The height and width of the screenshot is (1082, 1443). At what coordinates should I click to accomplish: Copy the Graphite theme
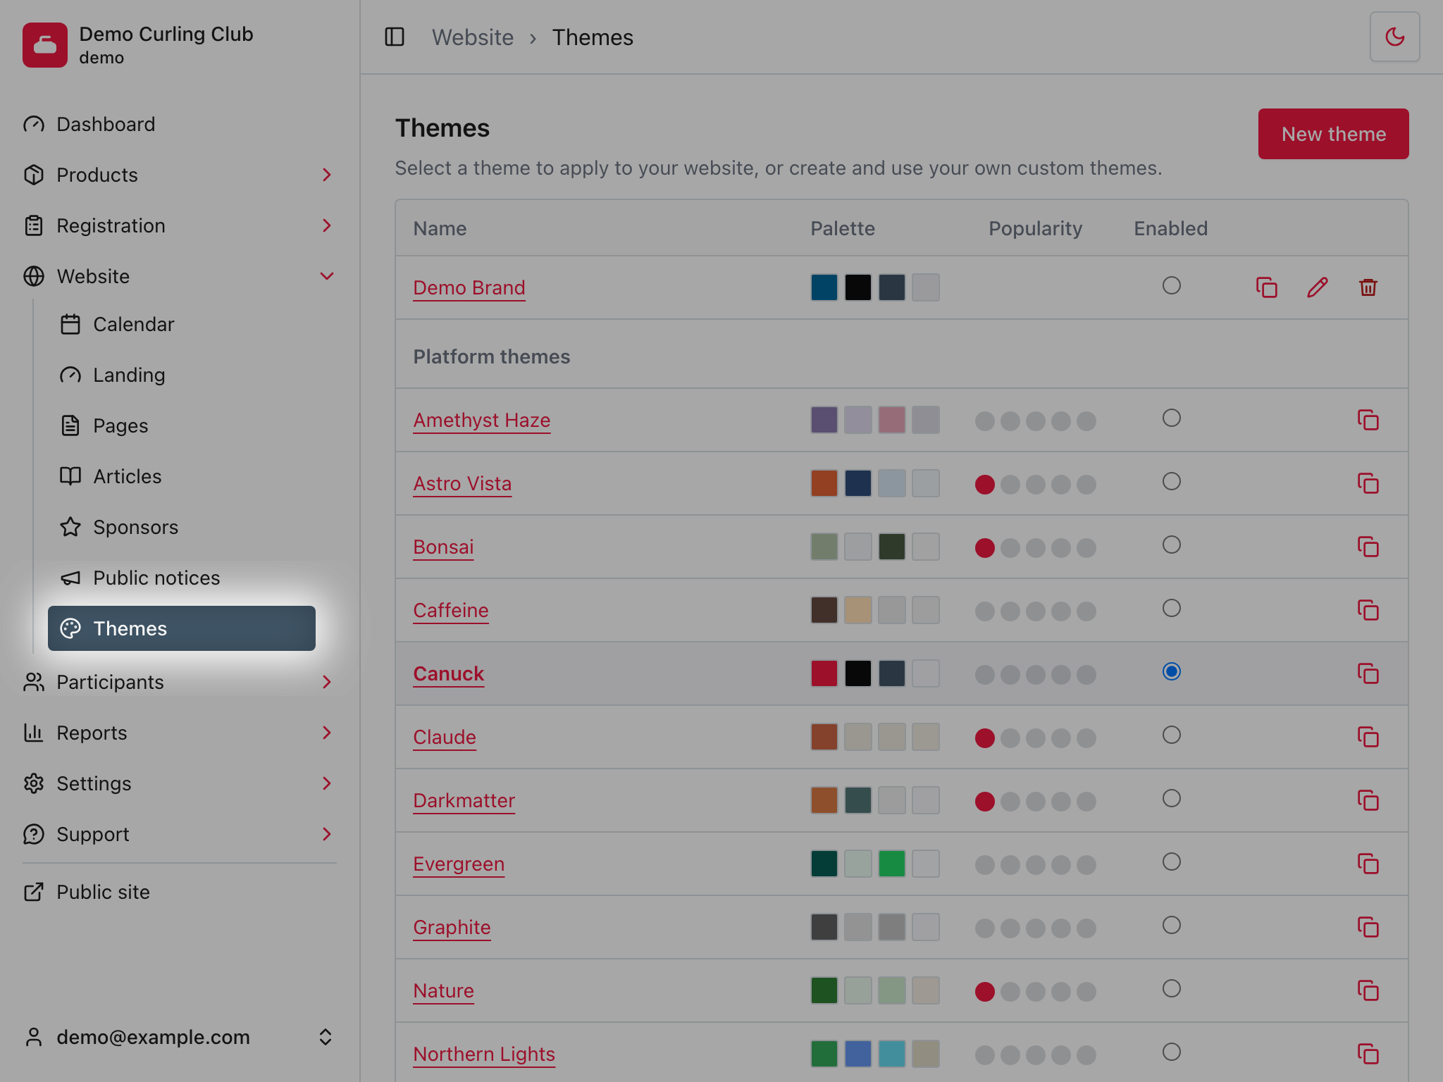pos(1368,927)
